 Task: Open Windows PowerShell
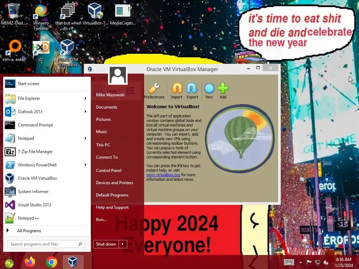43,165
